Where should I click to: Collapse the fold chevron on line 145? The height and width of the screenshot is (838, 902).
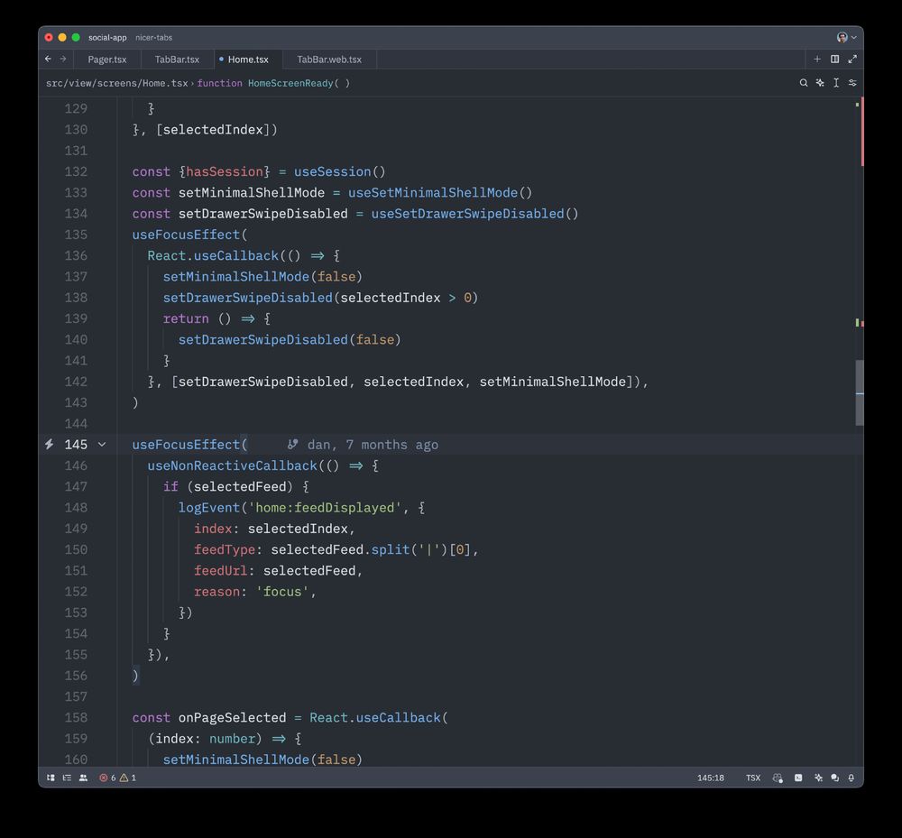click(102, 444)
